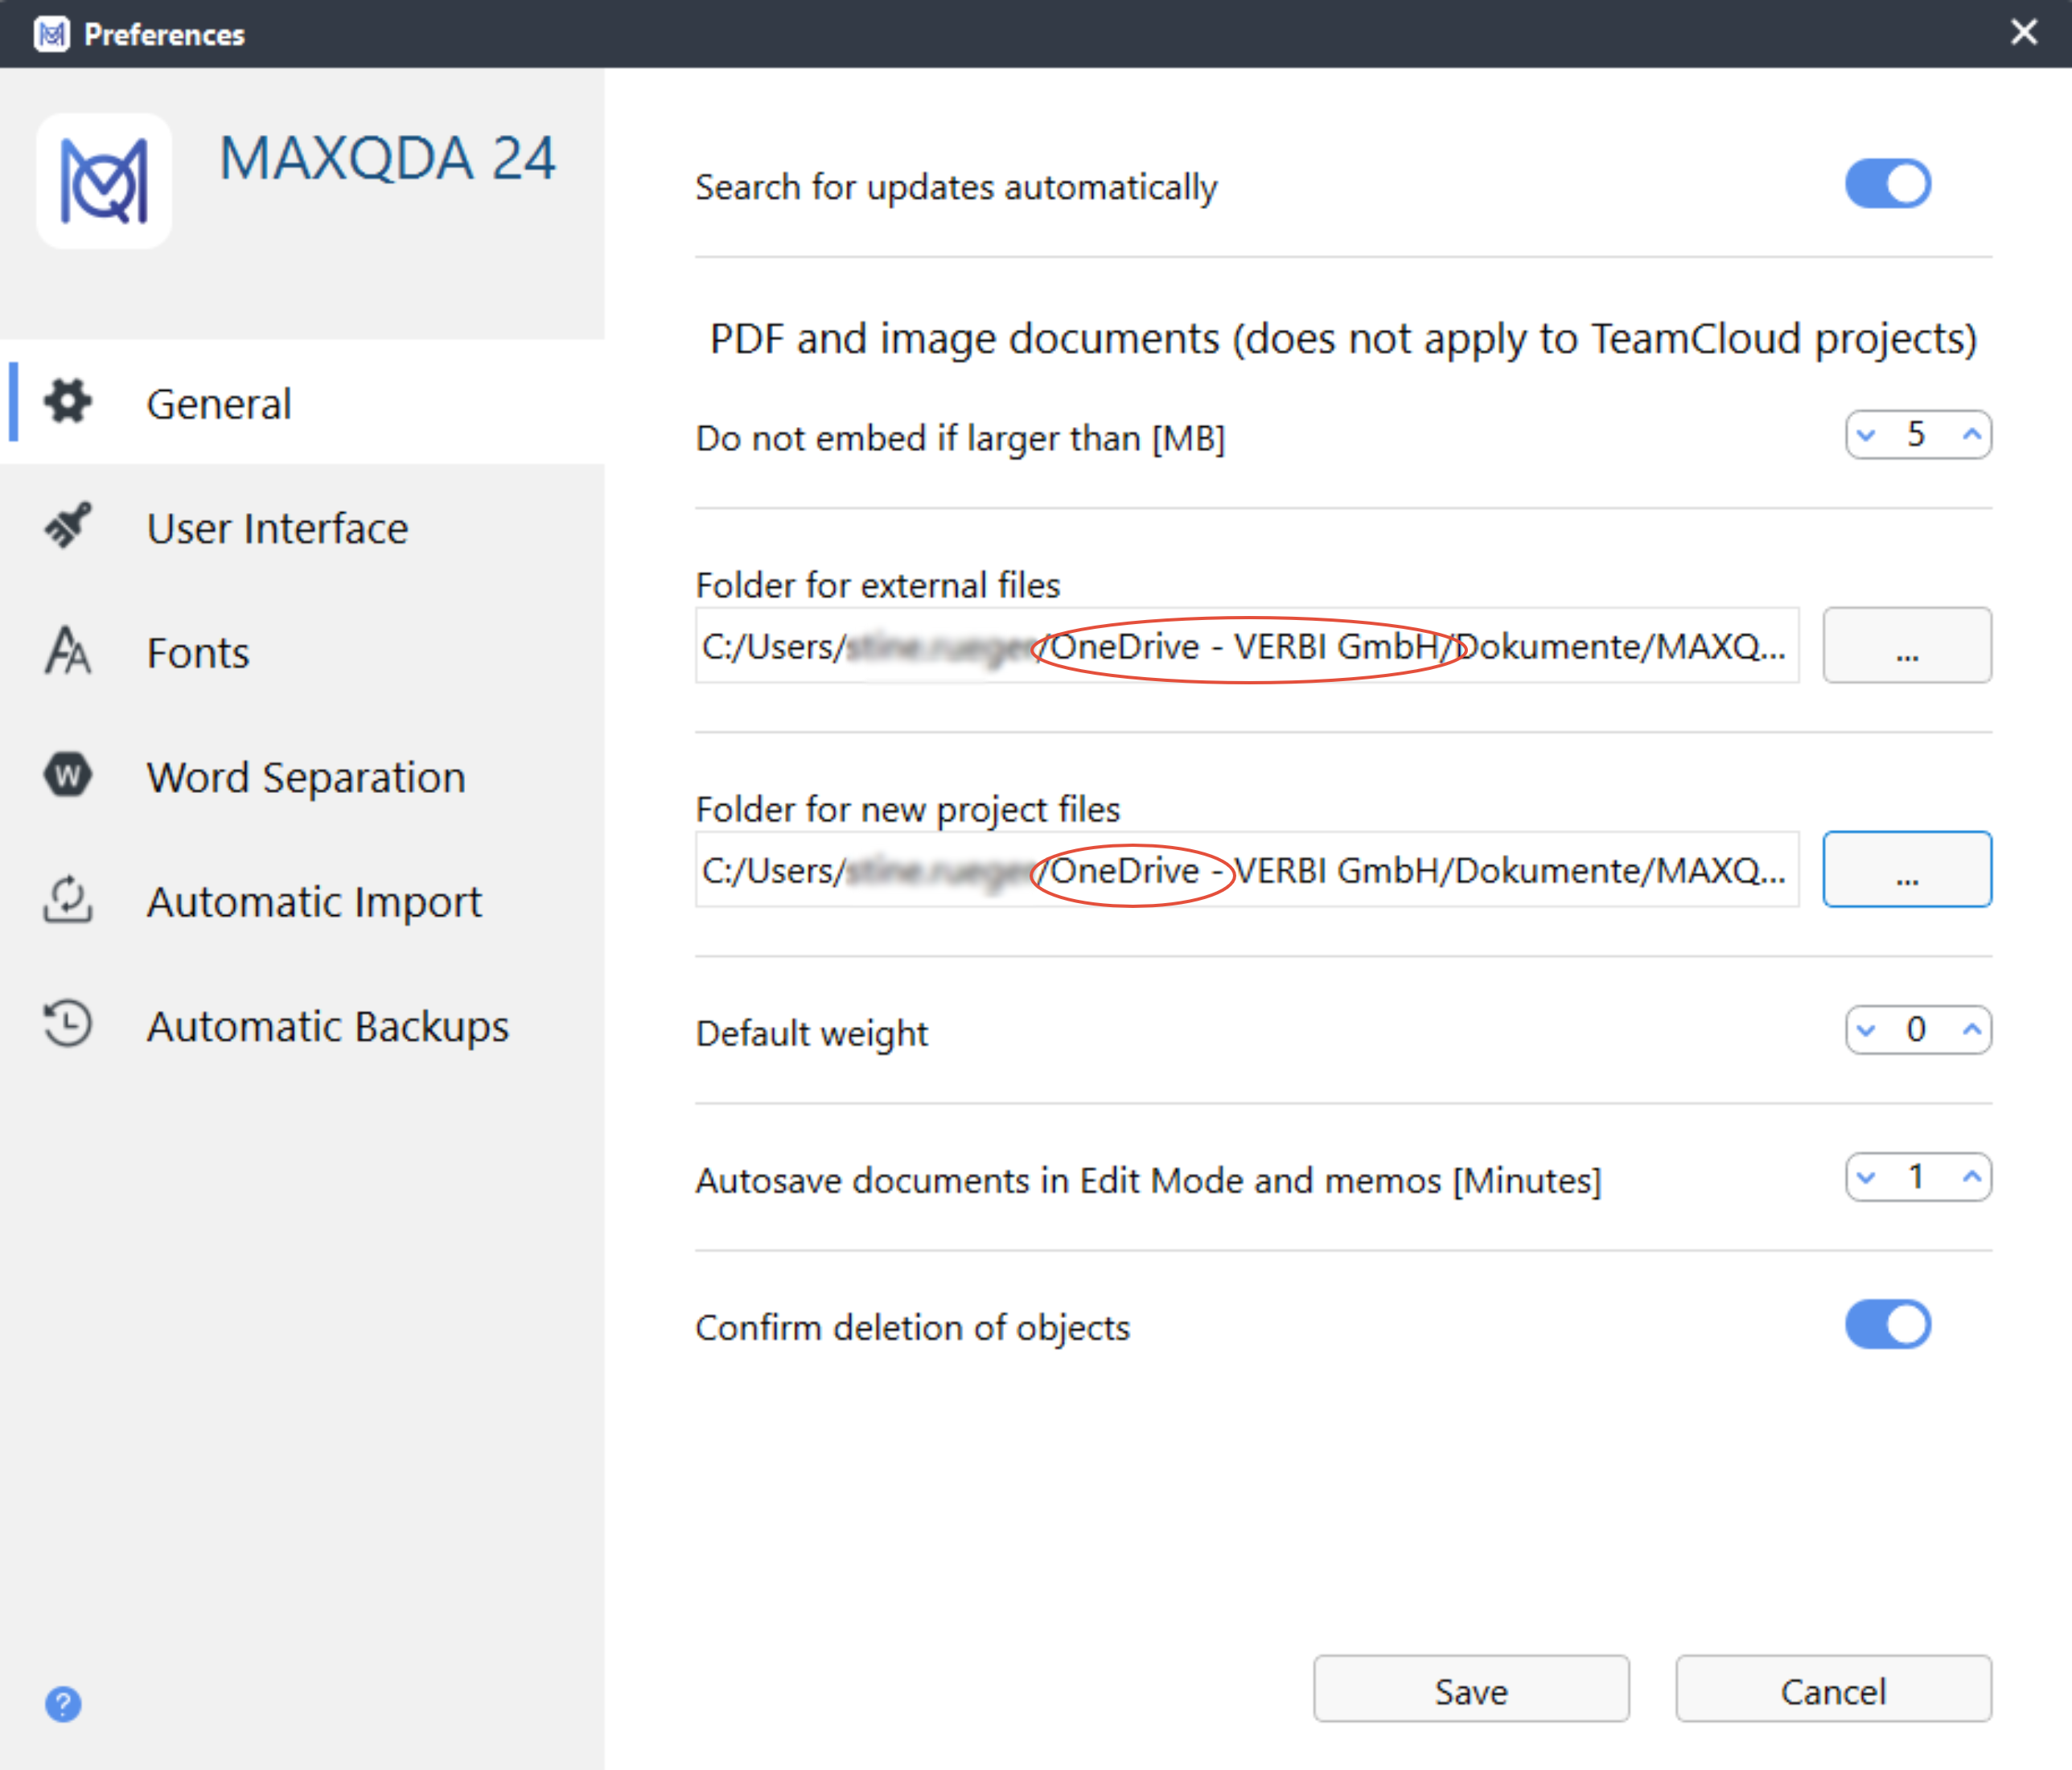Click the 'PDF and image documents' heading
2072x1770 pixels.
pos(1343,339)
